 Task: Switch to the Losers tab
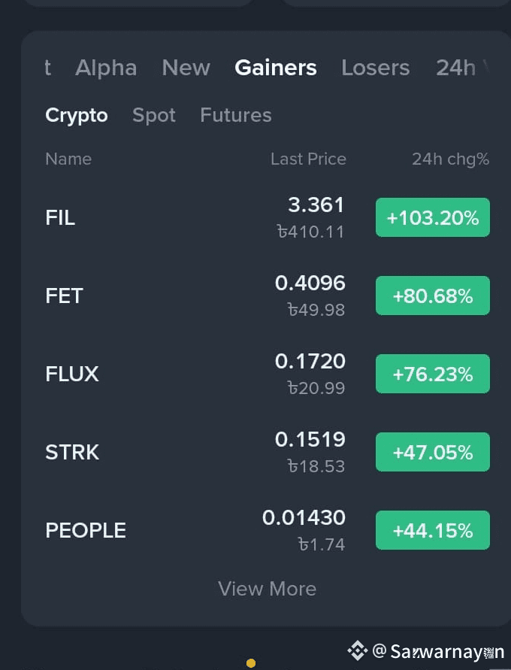pyautogui.click(x=376, y=68)
